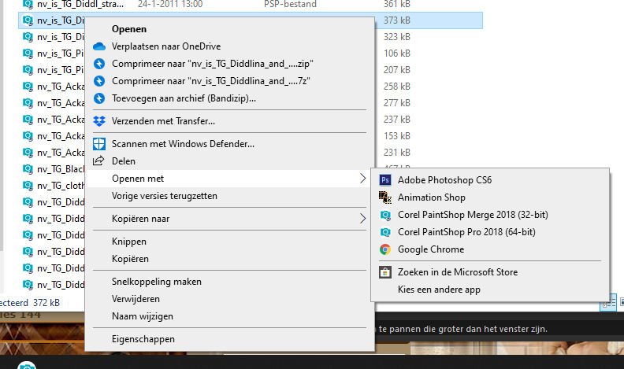Open with Corel PaintShop Pro 2018 (64-bit)
The image size is (624, 369).
coord(466,232)
